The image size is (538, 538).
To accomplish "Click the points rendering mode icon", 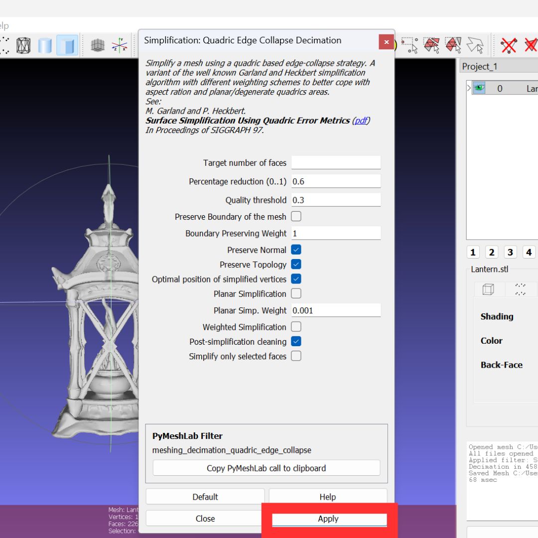I will 5,46.
